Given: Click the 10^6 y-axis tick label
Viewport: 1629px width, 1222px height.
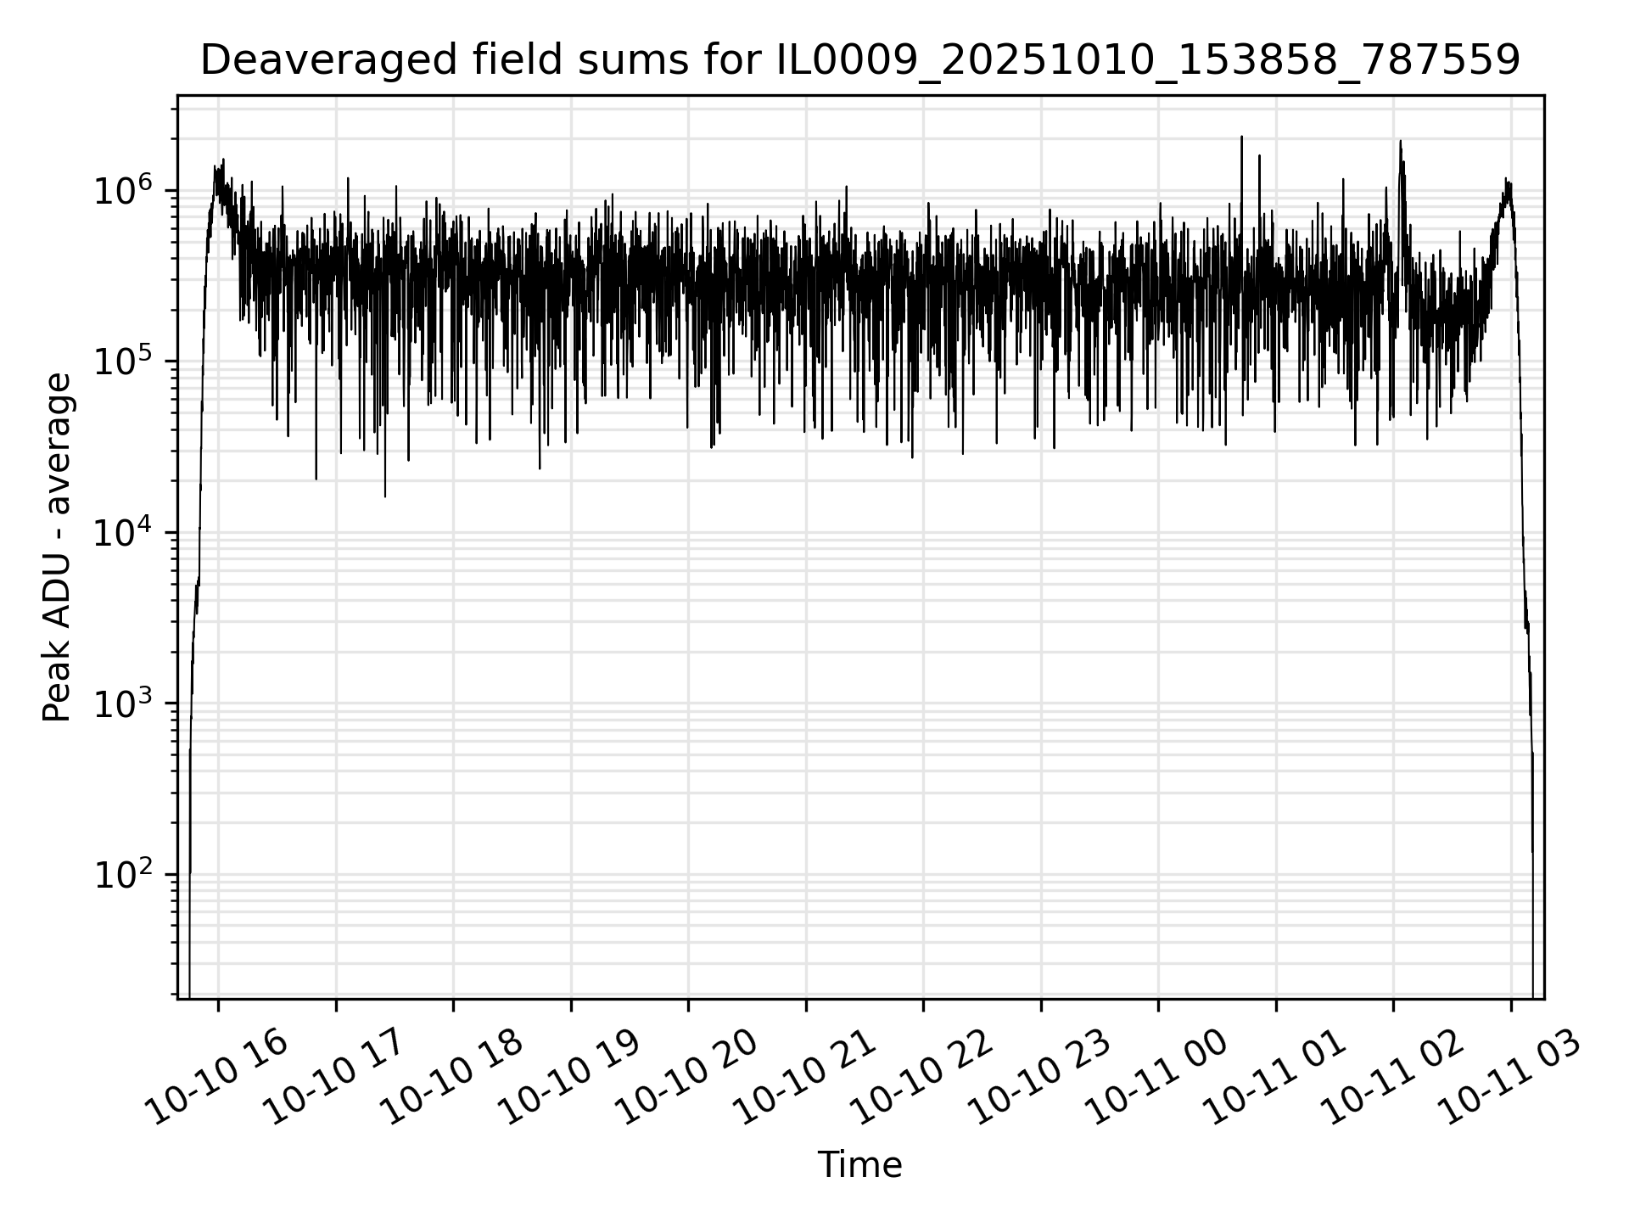Looking at the screenshot, I should tap(121, 191).
